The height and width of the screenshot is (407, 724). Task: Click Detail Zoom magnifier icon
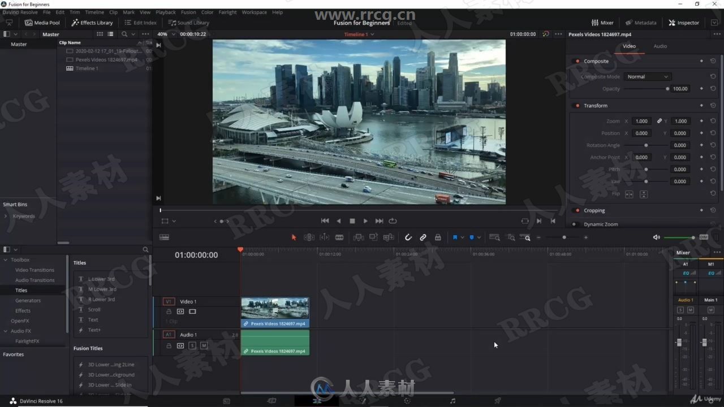511,237
